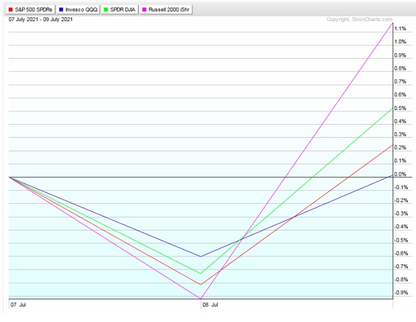The image size is (416, 322).
Task: Click the 0.0% axis label
Action: 400,174
